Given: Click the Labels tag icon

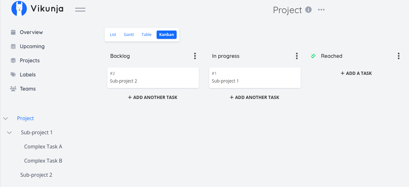Looking at the screenshot, I should [13, 75].
